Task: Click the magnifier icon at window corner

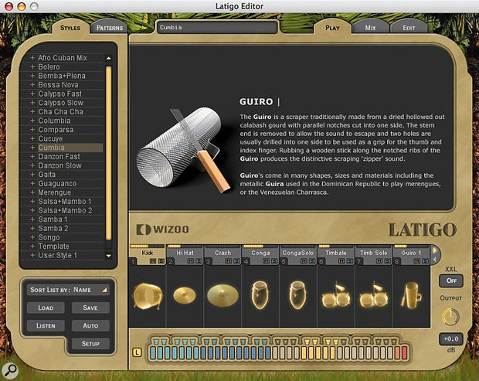Action: click(x=9, y=371)
